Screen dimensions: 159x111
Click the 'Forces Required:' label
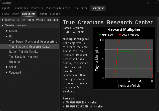coord(74,28)
